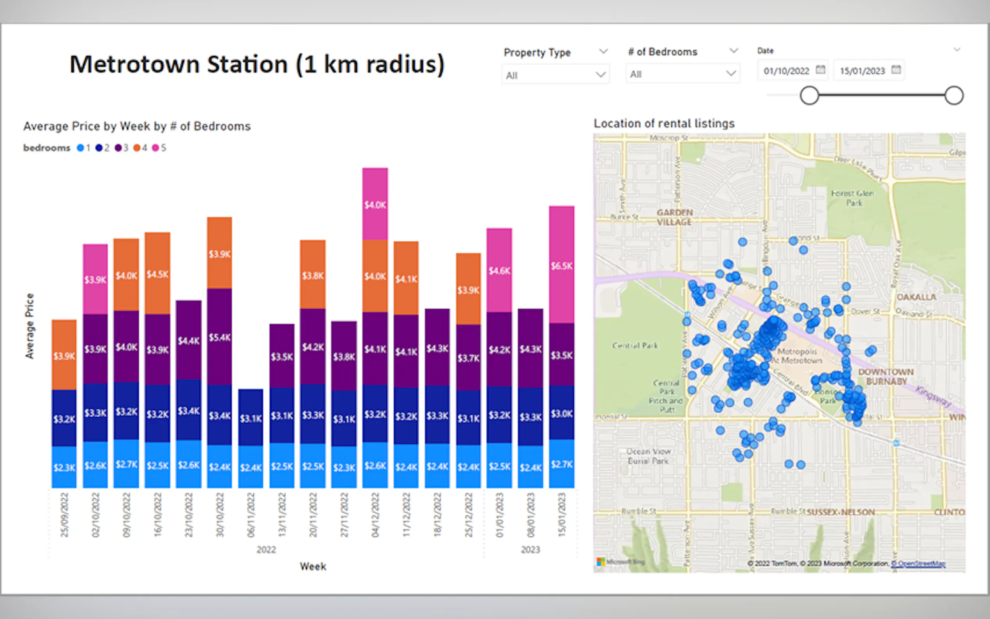Toggle bedrooms 3 legend marker
Viewport: 990px width, 619px height.
(x=118, y=148)
